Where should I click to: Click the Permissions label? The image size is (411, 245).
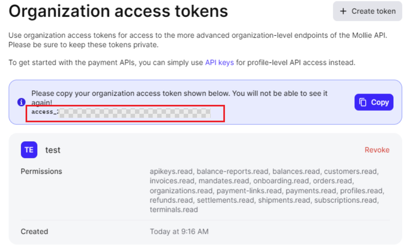pos(41,171)
